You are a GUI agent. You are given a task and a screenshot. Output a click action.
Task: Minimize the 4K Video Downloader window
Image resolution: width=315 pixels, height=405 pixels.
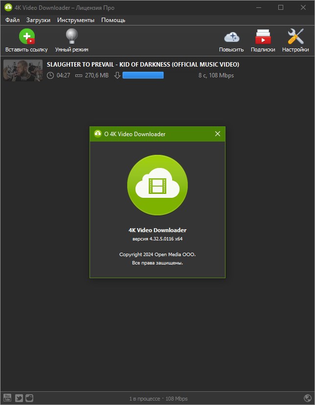pyautogui.click(x=259, y=7)
